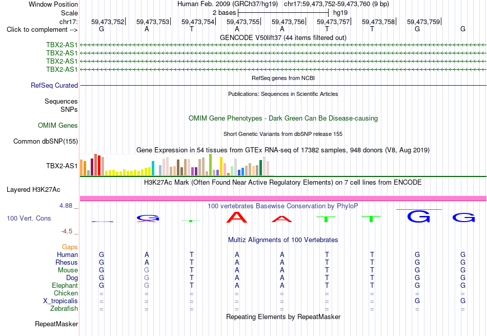Open the Layered H3K27Ac track label
487x336 pixels.
point(33,190)
